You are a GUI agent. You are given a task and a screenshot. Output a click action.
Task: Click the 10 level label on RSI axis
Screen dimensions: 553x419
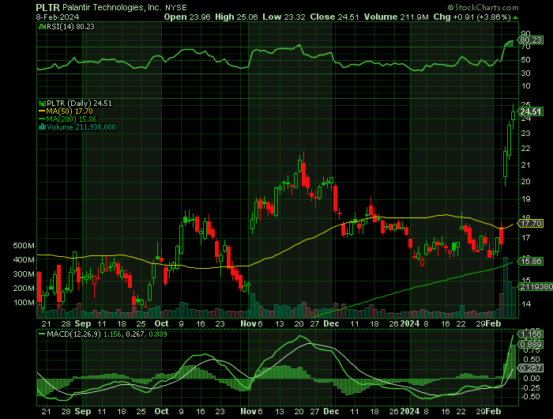pos(525,86)
